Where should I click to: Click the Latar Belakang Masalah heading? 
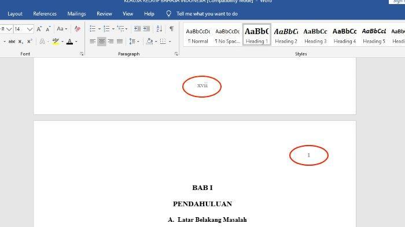point(212,219)
